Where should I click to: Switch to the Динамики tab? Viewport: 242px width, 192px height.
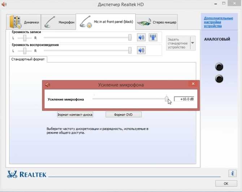[x=23, y=22]
